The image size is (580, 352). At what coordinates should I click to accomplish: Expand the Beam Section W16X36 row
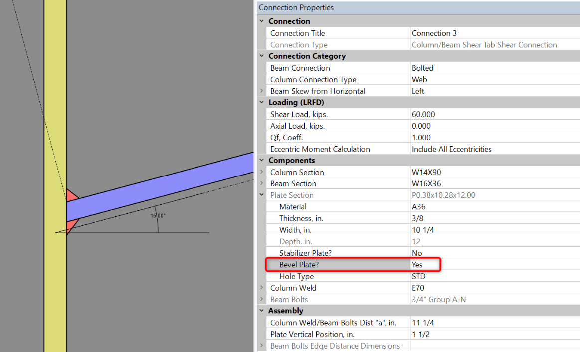262,184
